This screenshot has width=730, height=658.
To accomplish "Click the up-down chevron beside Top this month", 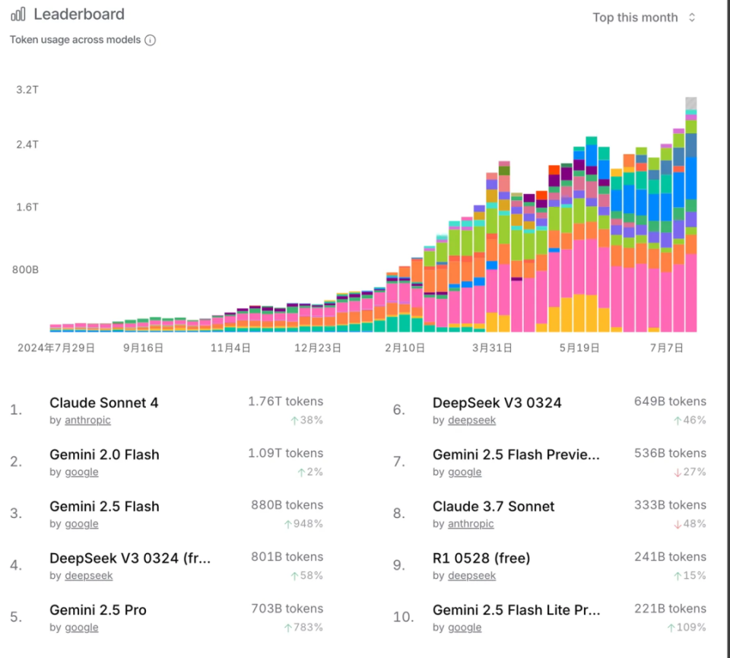I will [692, 17].
